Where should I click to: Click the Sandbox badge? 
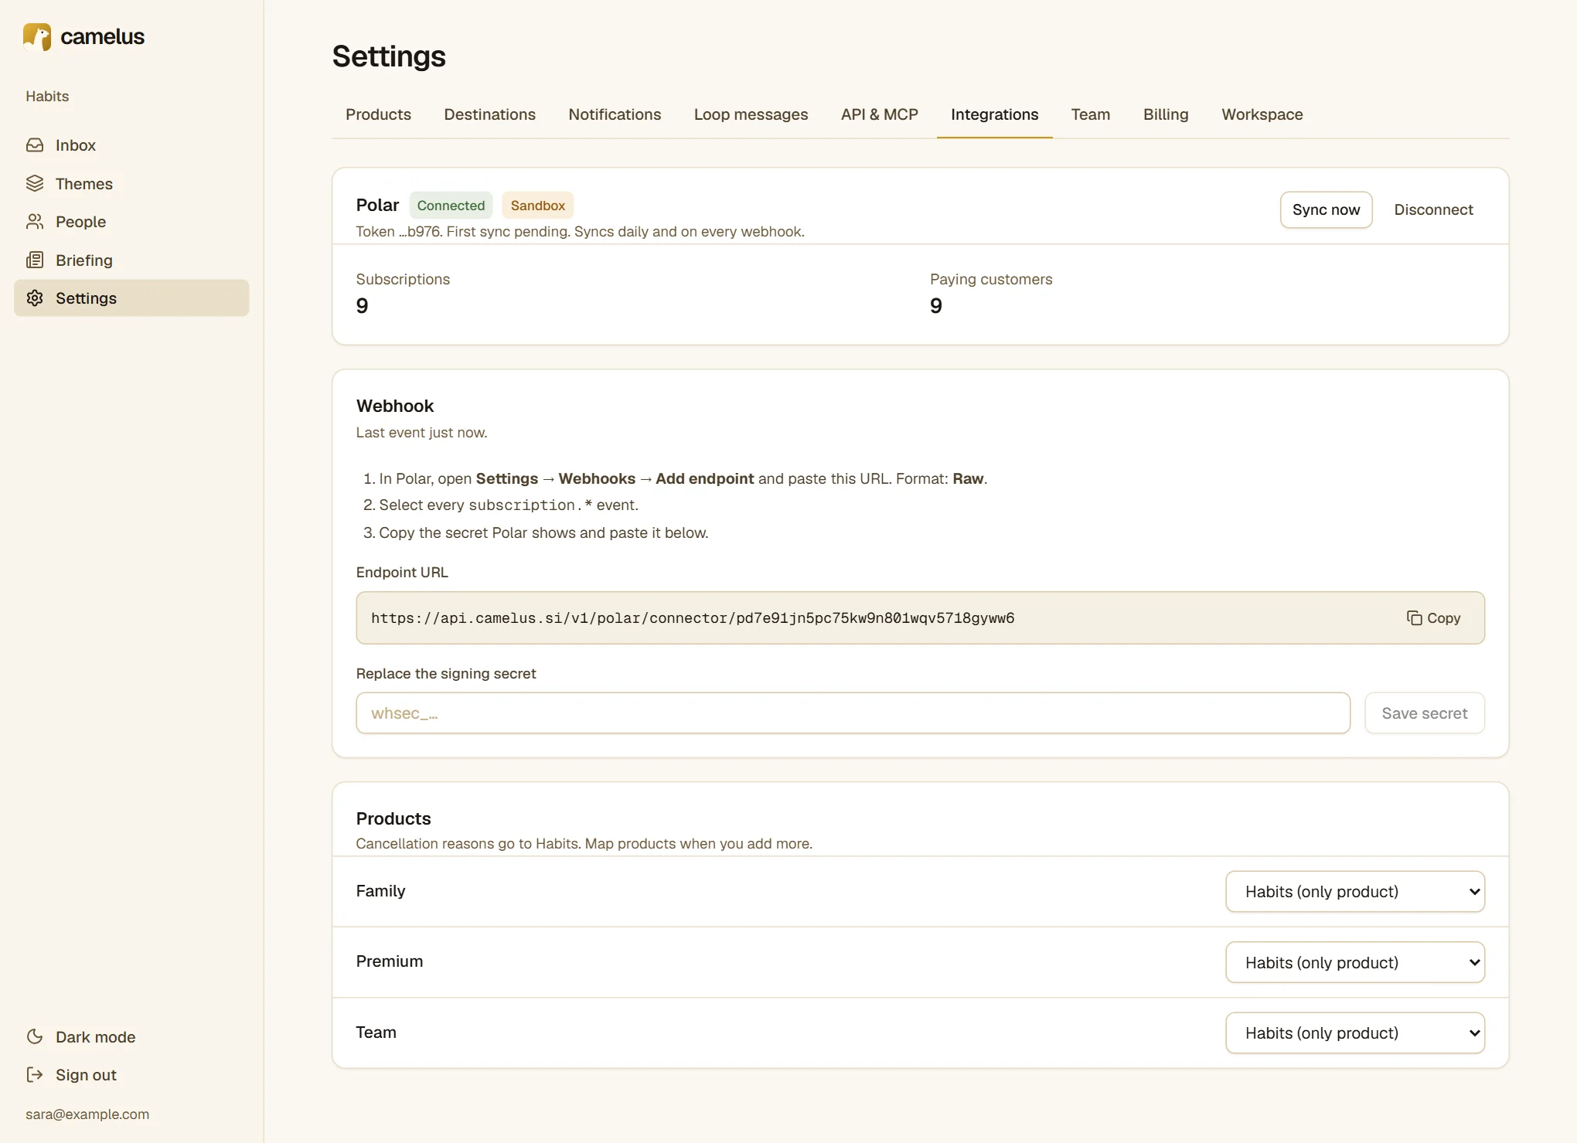[x=537, y=206]
